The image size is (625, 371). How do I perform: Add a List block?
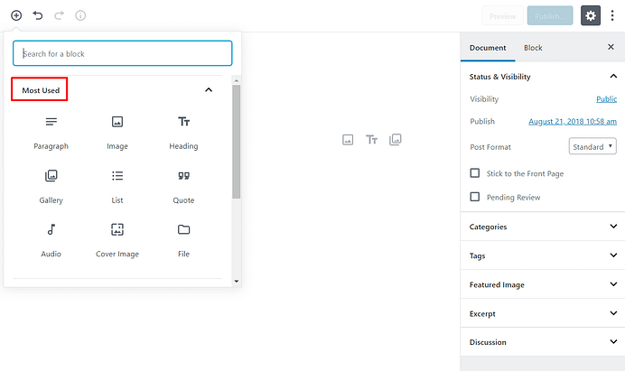[x=117, y=187]
